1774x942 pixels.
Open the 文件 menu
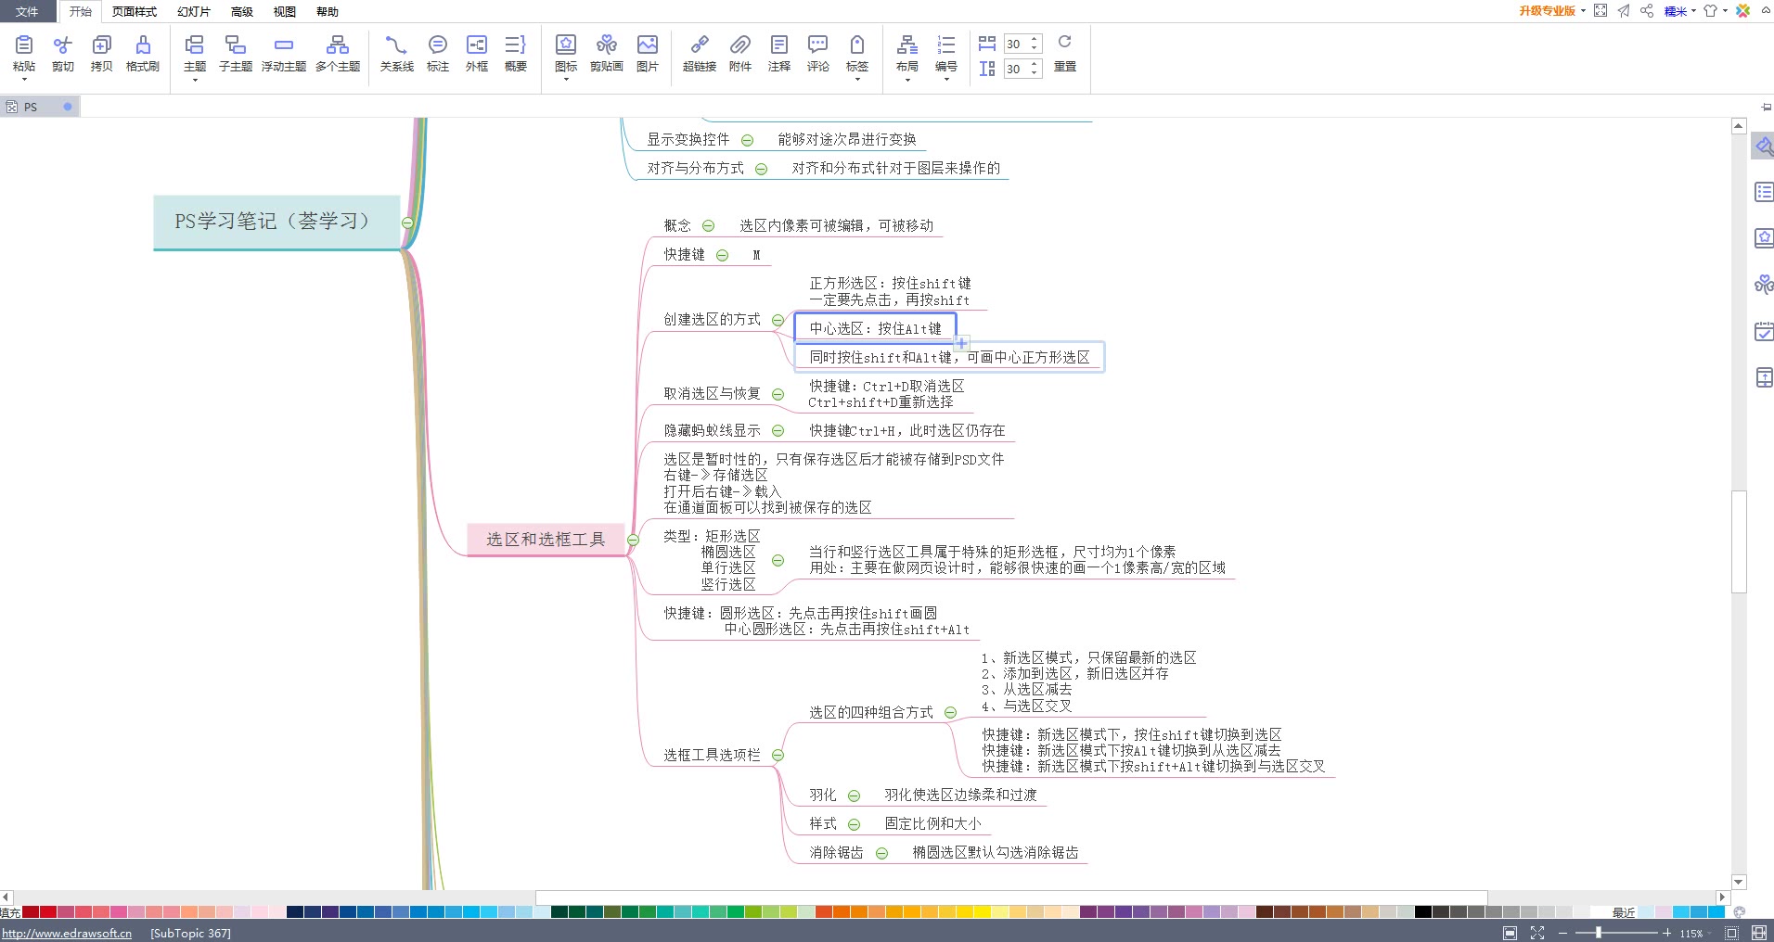pos(27,11)
